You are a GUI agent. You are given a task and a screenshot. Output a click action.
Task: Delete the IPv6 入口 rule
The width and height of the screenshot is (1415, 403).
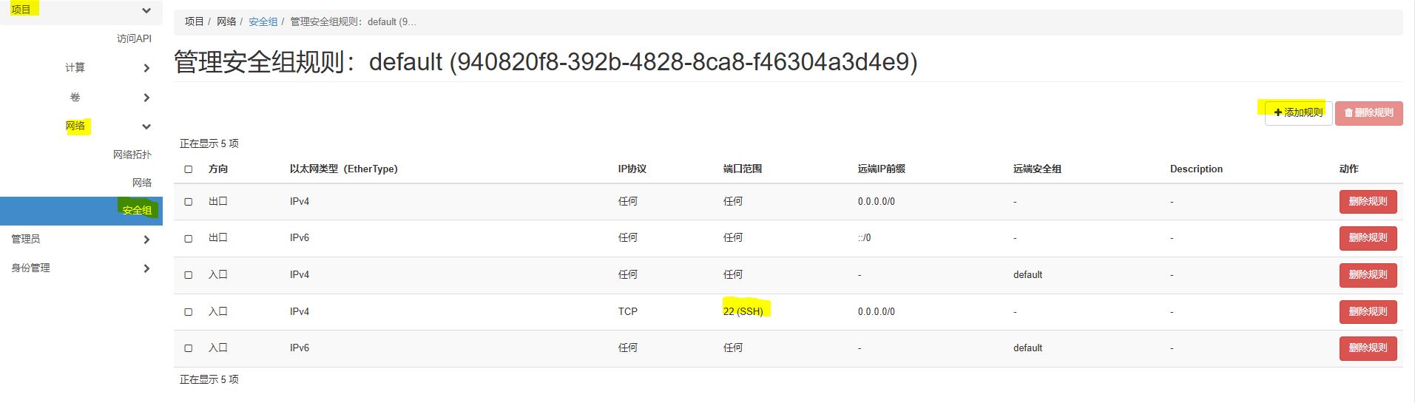(1368, 348)
